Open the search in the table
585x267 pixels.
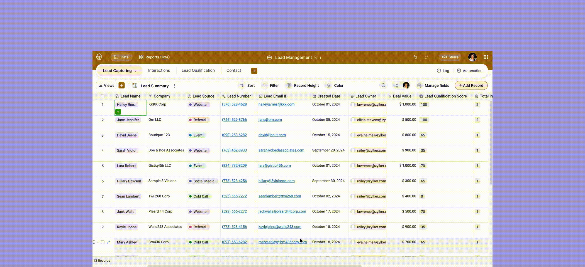click(383, 85)
